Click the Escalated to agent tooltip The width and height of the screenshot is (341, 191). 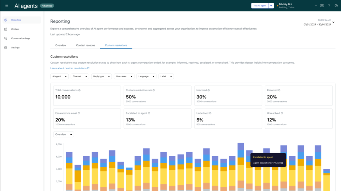click(268, 160)
